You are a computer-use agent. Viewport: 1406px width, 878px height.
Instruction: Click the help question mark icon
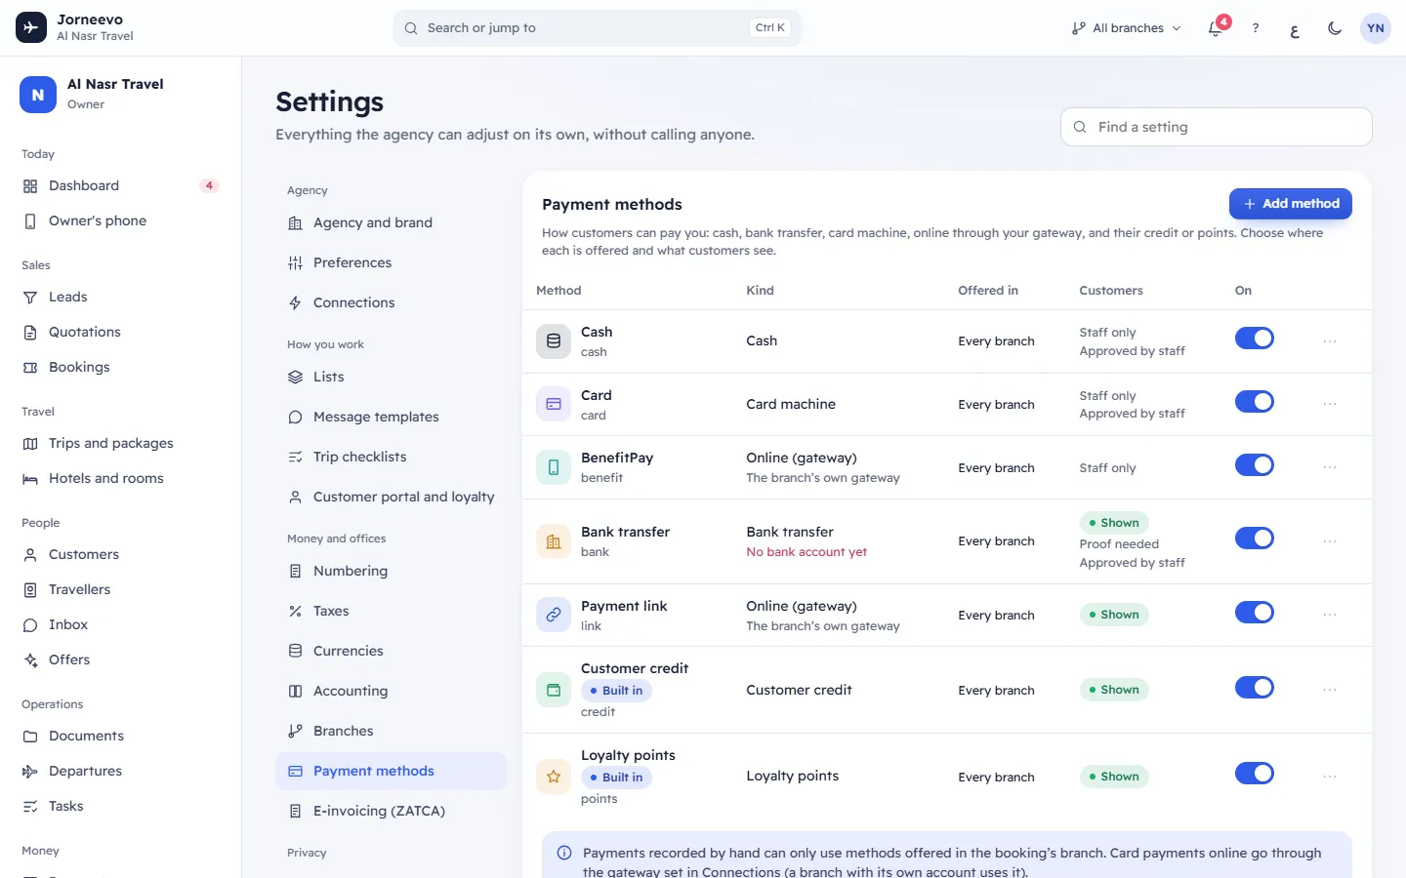click(1256, 28)
